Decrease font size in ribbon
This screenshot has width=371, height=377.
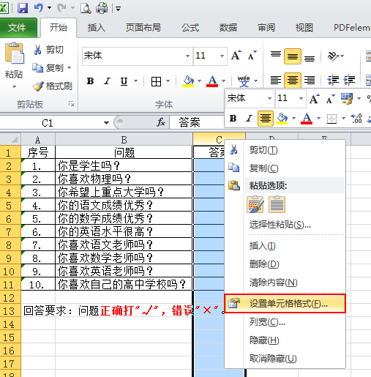click(252, 56)
